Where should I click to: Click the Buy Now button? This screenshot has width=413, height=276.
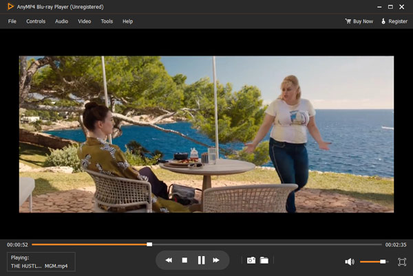coord(359,21)
